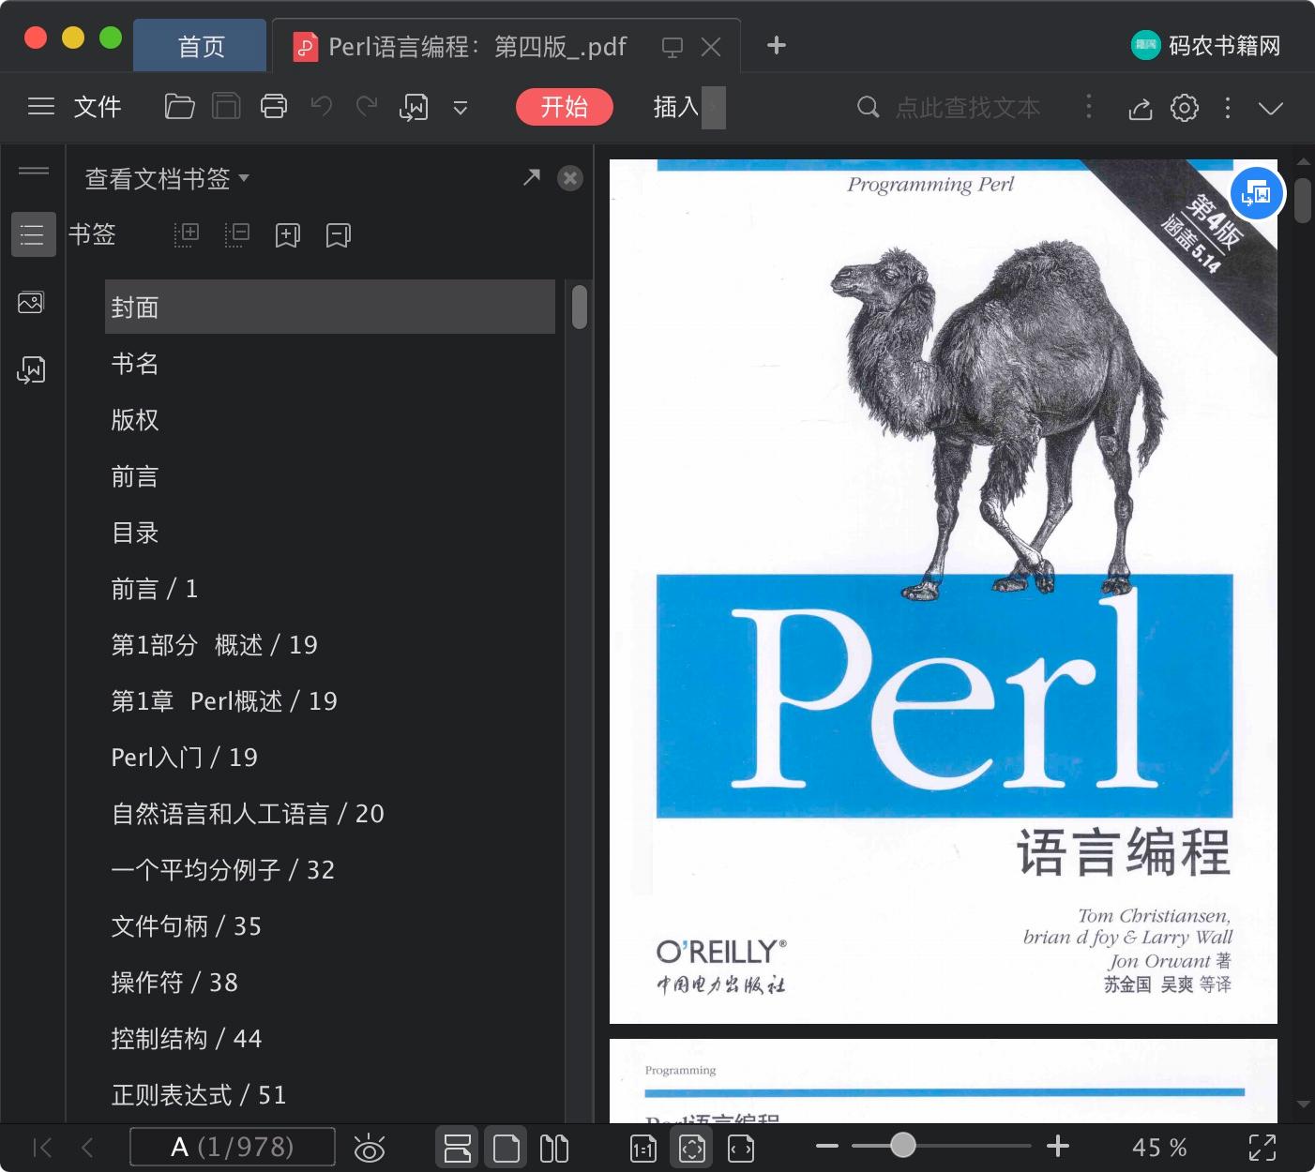
Task: Jump to 控制结构 / 44 bookmark
Action: 187,1039
